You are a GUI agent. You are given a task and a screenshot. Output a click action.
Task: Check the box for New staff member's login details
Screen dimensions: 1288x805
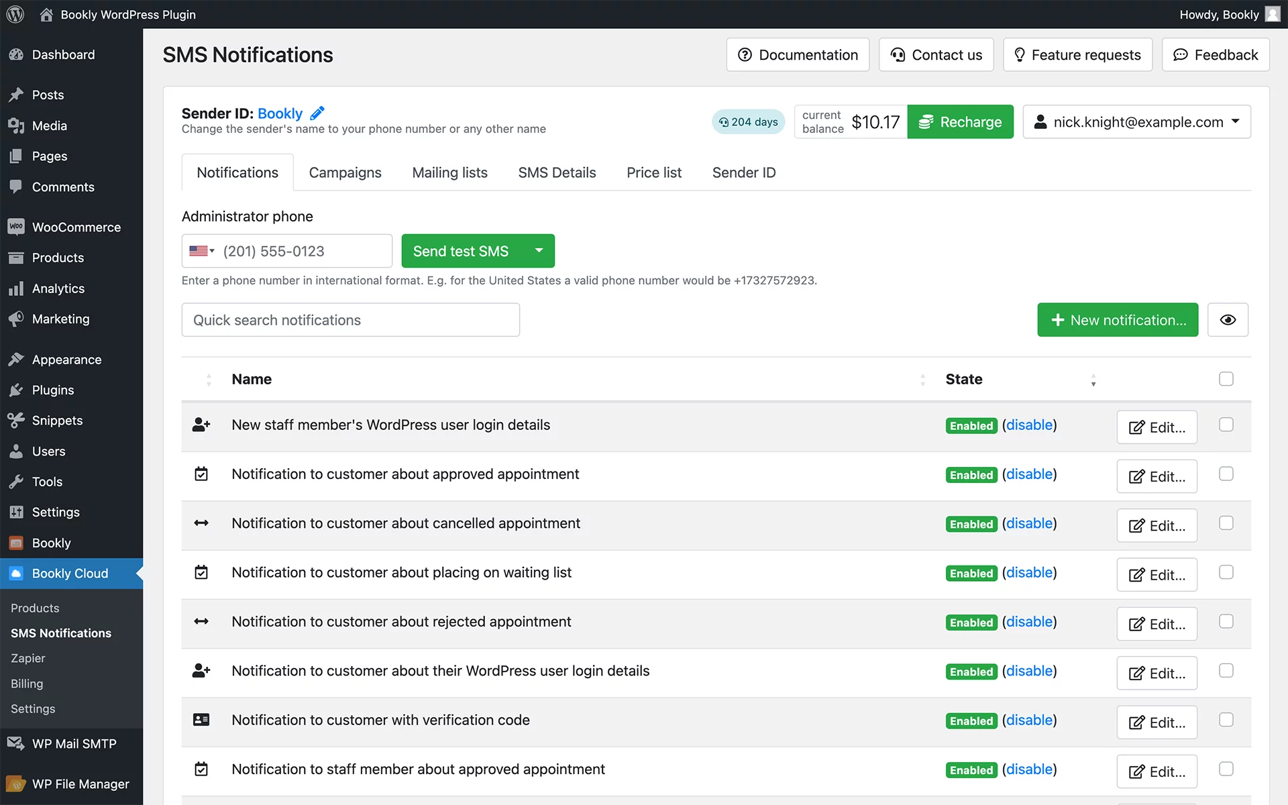pos(1226,425)
